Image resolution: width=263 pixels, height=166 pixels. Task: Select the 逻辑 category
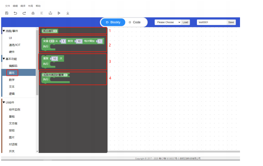[12, 94]
